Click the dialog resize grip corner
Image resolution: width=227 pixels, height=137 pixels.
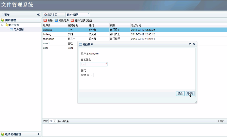[x=196, y=102]
